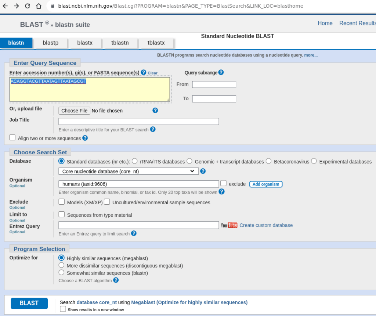Go forward with the browser forward arrow
This screenshot has width=376, height=316.
(16, 6)
